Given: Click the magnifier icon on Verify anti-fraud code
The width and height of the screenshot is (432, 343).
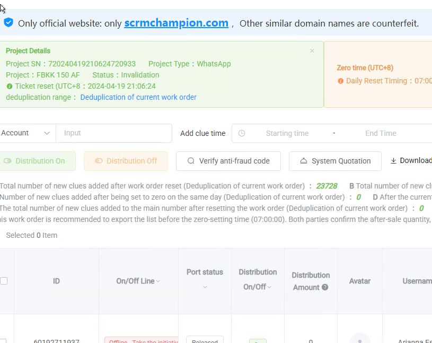Looking at the screenshot, I should (x=191, y=161).
